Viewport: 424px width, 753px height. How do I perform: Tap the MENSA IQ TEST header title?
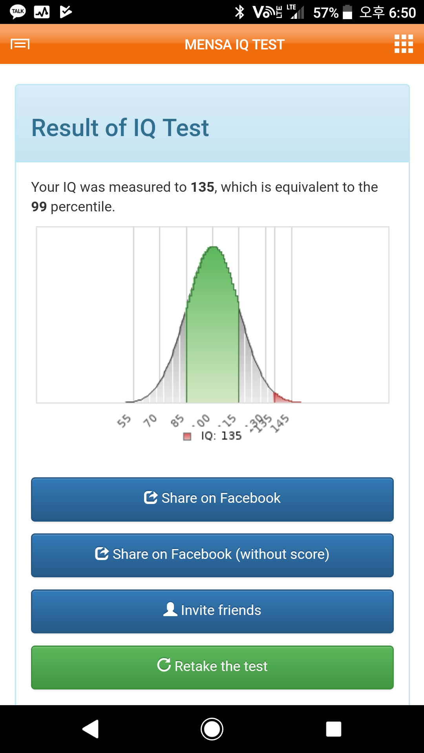pos(234,45)
